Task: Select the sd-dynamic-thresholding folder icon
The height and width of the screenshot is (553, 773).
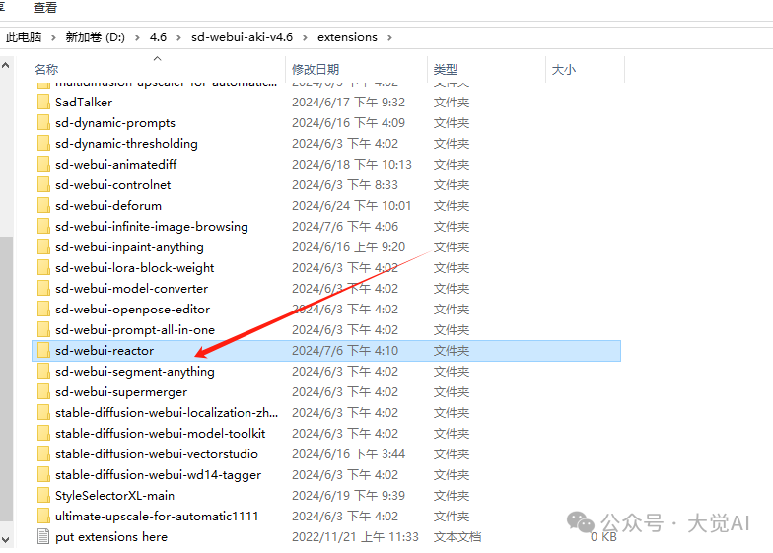Action: click(x=43, y=144)
